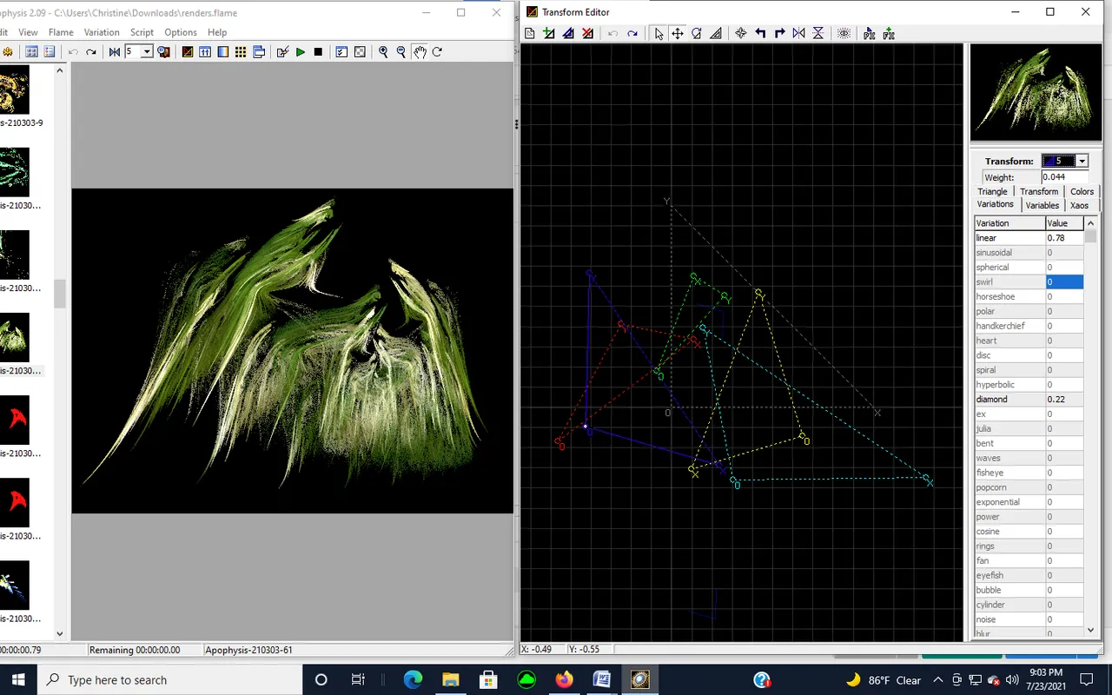Screen dimensions: 1112x695
Task: Run script with green play icon
Action: [300, 52]
